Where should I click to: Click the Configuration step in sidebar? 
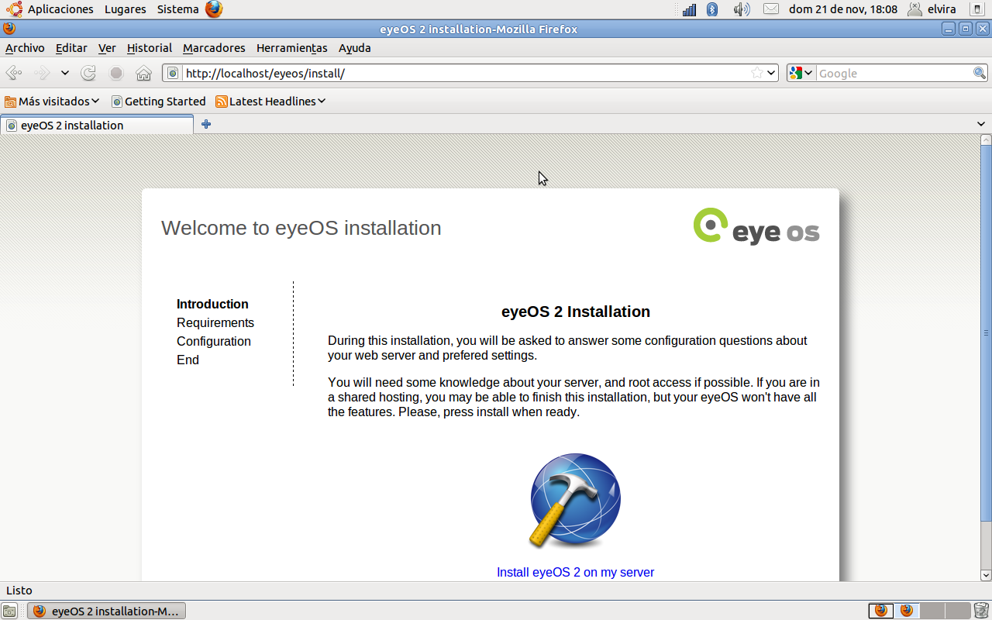(x=214, y=341)
